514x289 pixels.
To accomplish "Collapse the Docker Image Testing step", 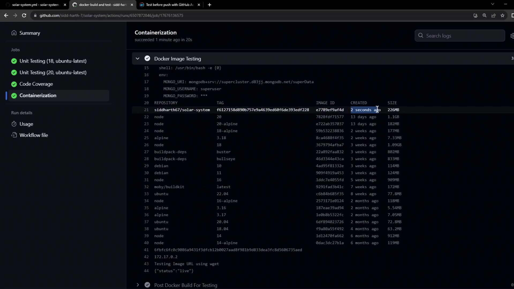I will [138, 59].
